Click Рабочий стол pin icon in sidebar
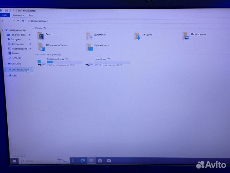Image resolution: width=230 pixels, height=173 pixels. [29, 35]
